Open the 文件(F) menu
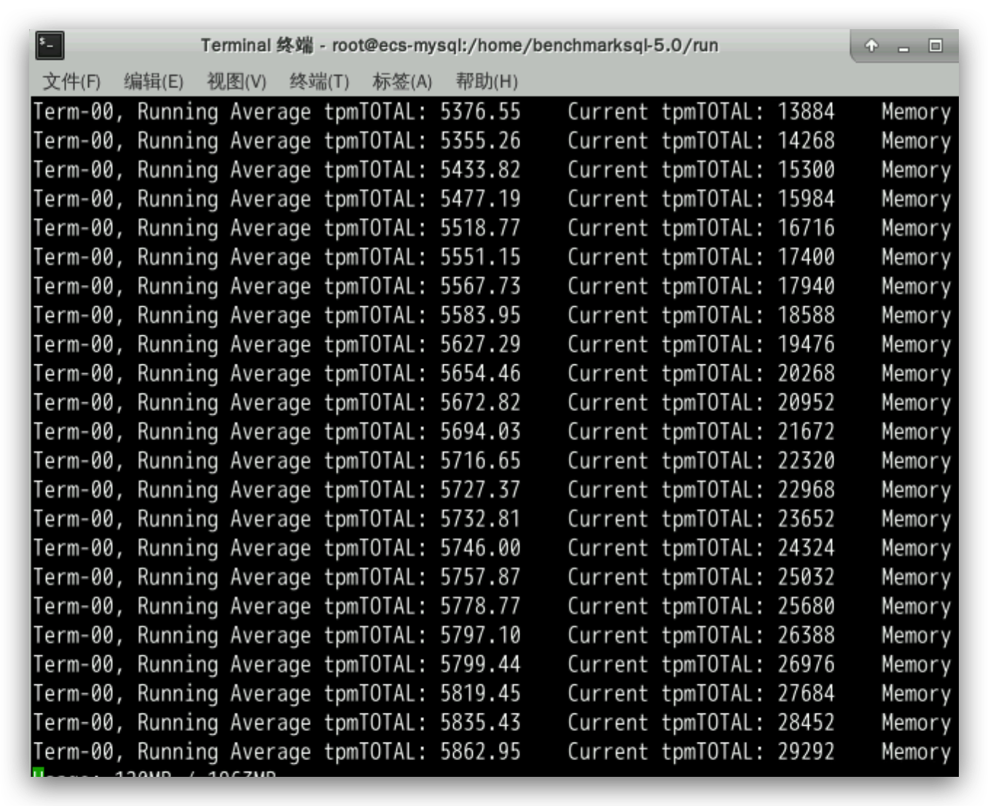988x806 pixels. click(71, 81)
